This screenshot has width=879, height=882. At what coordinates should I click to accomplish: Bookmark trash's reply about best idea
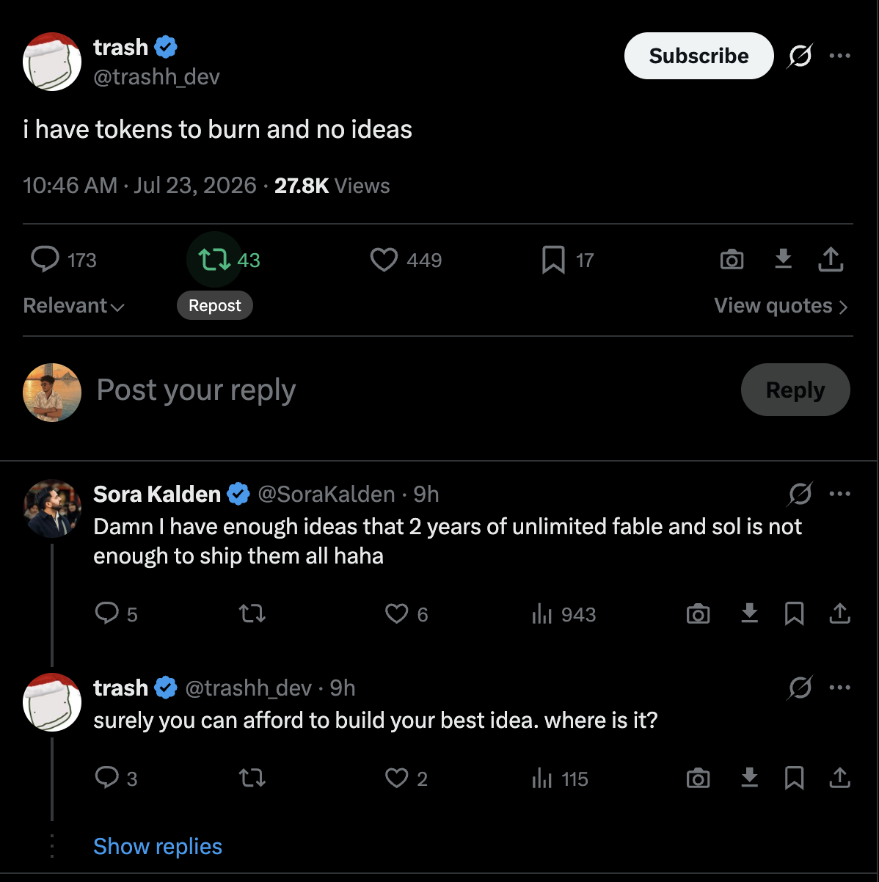[794, 778]
